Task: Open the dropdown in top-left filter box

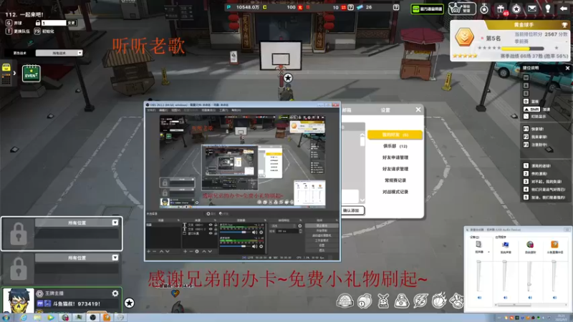Action: pos(80,53)
